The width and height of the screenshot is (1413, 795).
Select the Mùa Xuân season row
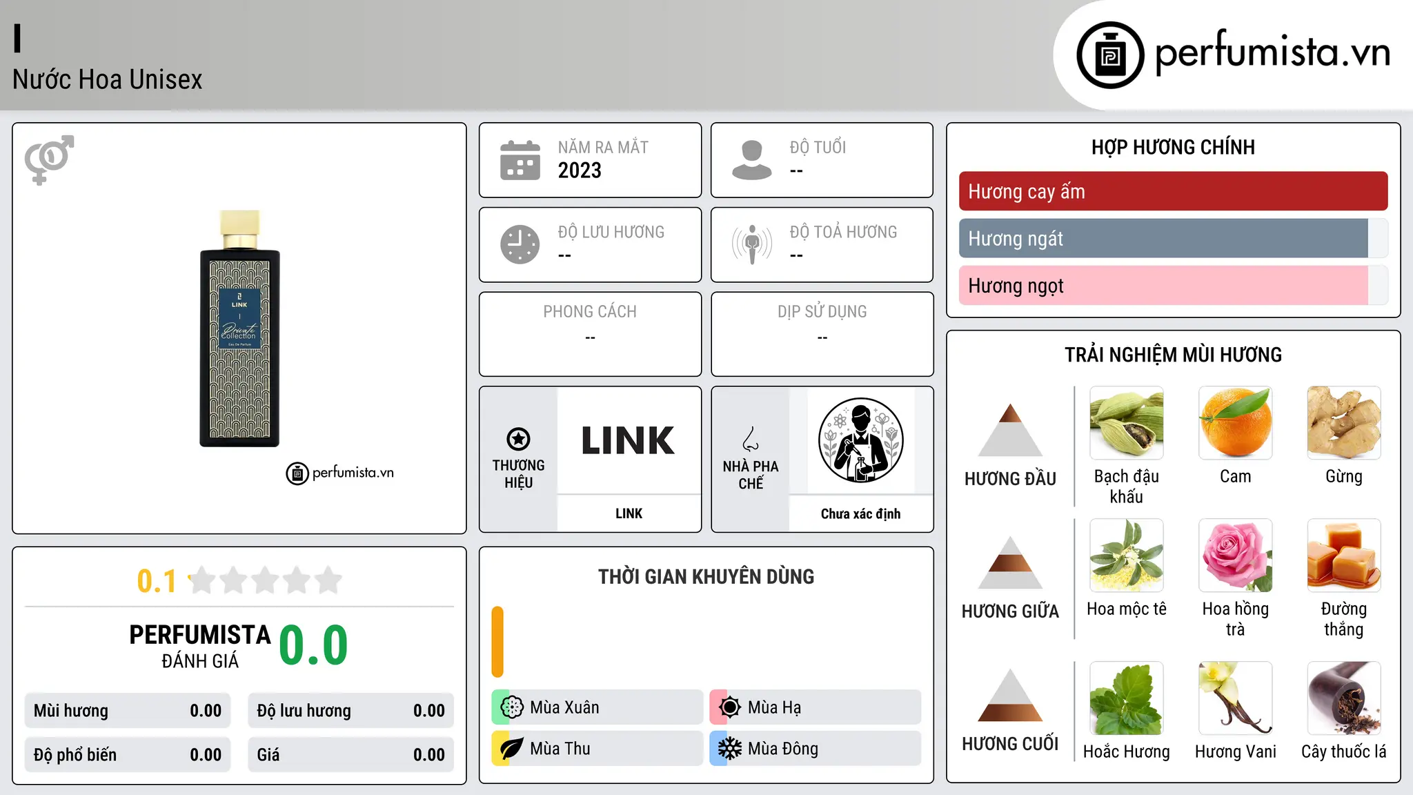[x=597, y=707]
